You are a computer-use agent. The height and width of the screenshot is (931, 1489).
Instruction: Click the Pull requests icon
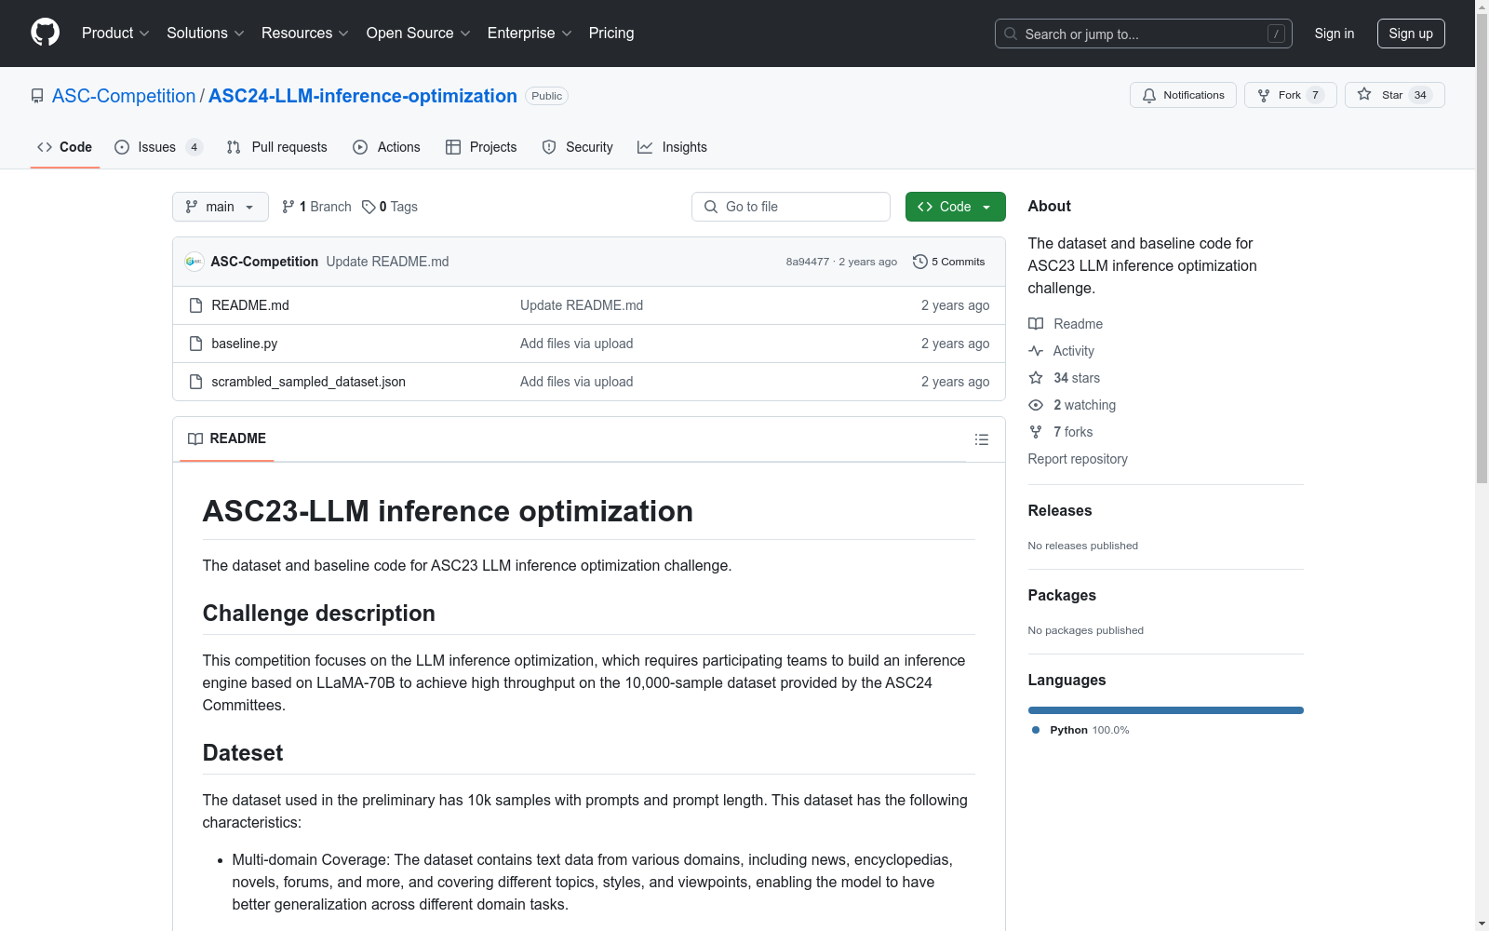point(234,147)
